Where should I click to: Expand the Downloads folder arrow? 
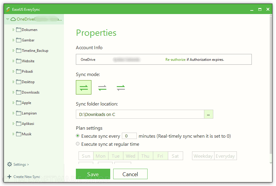point(13,92)
